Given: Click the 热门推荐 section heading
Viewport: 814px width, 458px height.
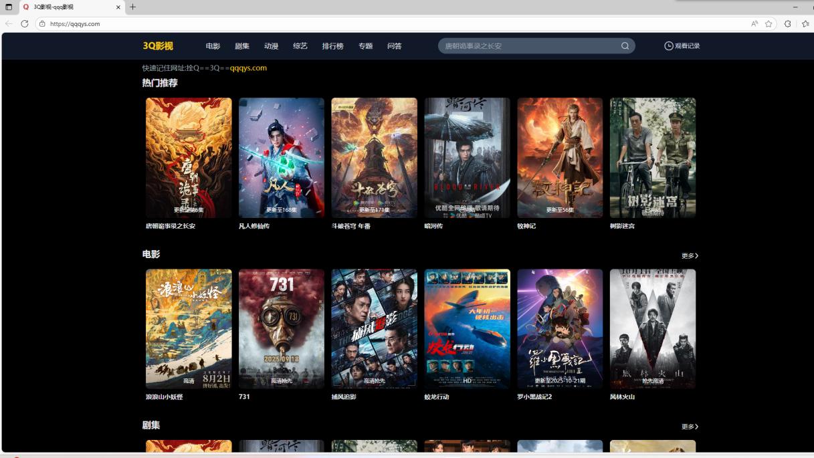Looking at the screenshot, I should coord(160,83).
